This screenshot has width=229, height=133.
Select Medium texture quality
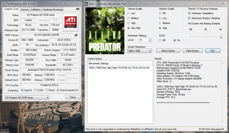129,18
